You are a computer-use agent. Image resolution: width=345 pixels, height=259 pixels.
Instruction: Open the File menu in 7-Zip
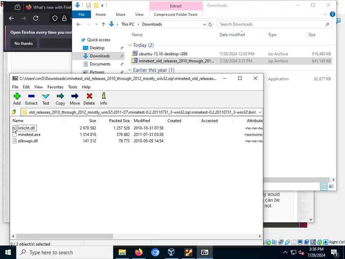click(x=15, y=87)
